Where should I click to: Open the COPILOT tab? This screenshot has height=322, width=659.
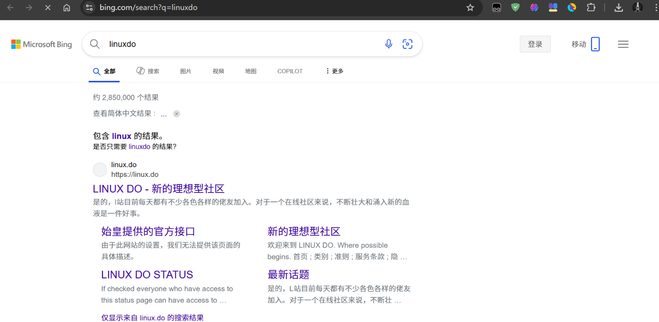290,71
